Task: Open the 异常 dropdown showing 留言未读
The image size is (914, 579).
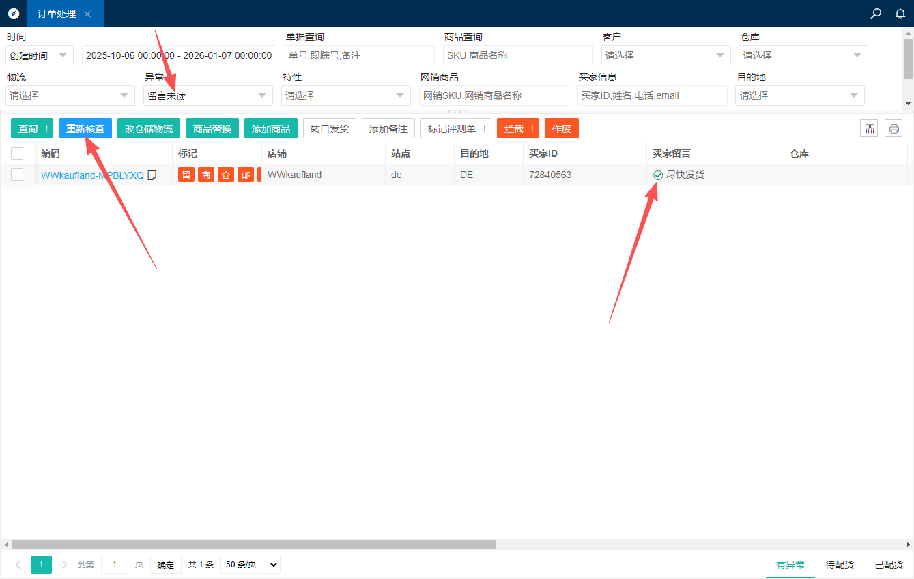Action: (x=208, y=95)
